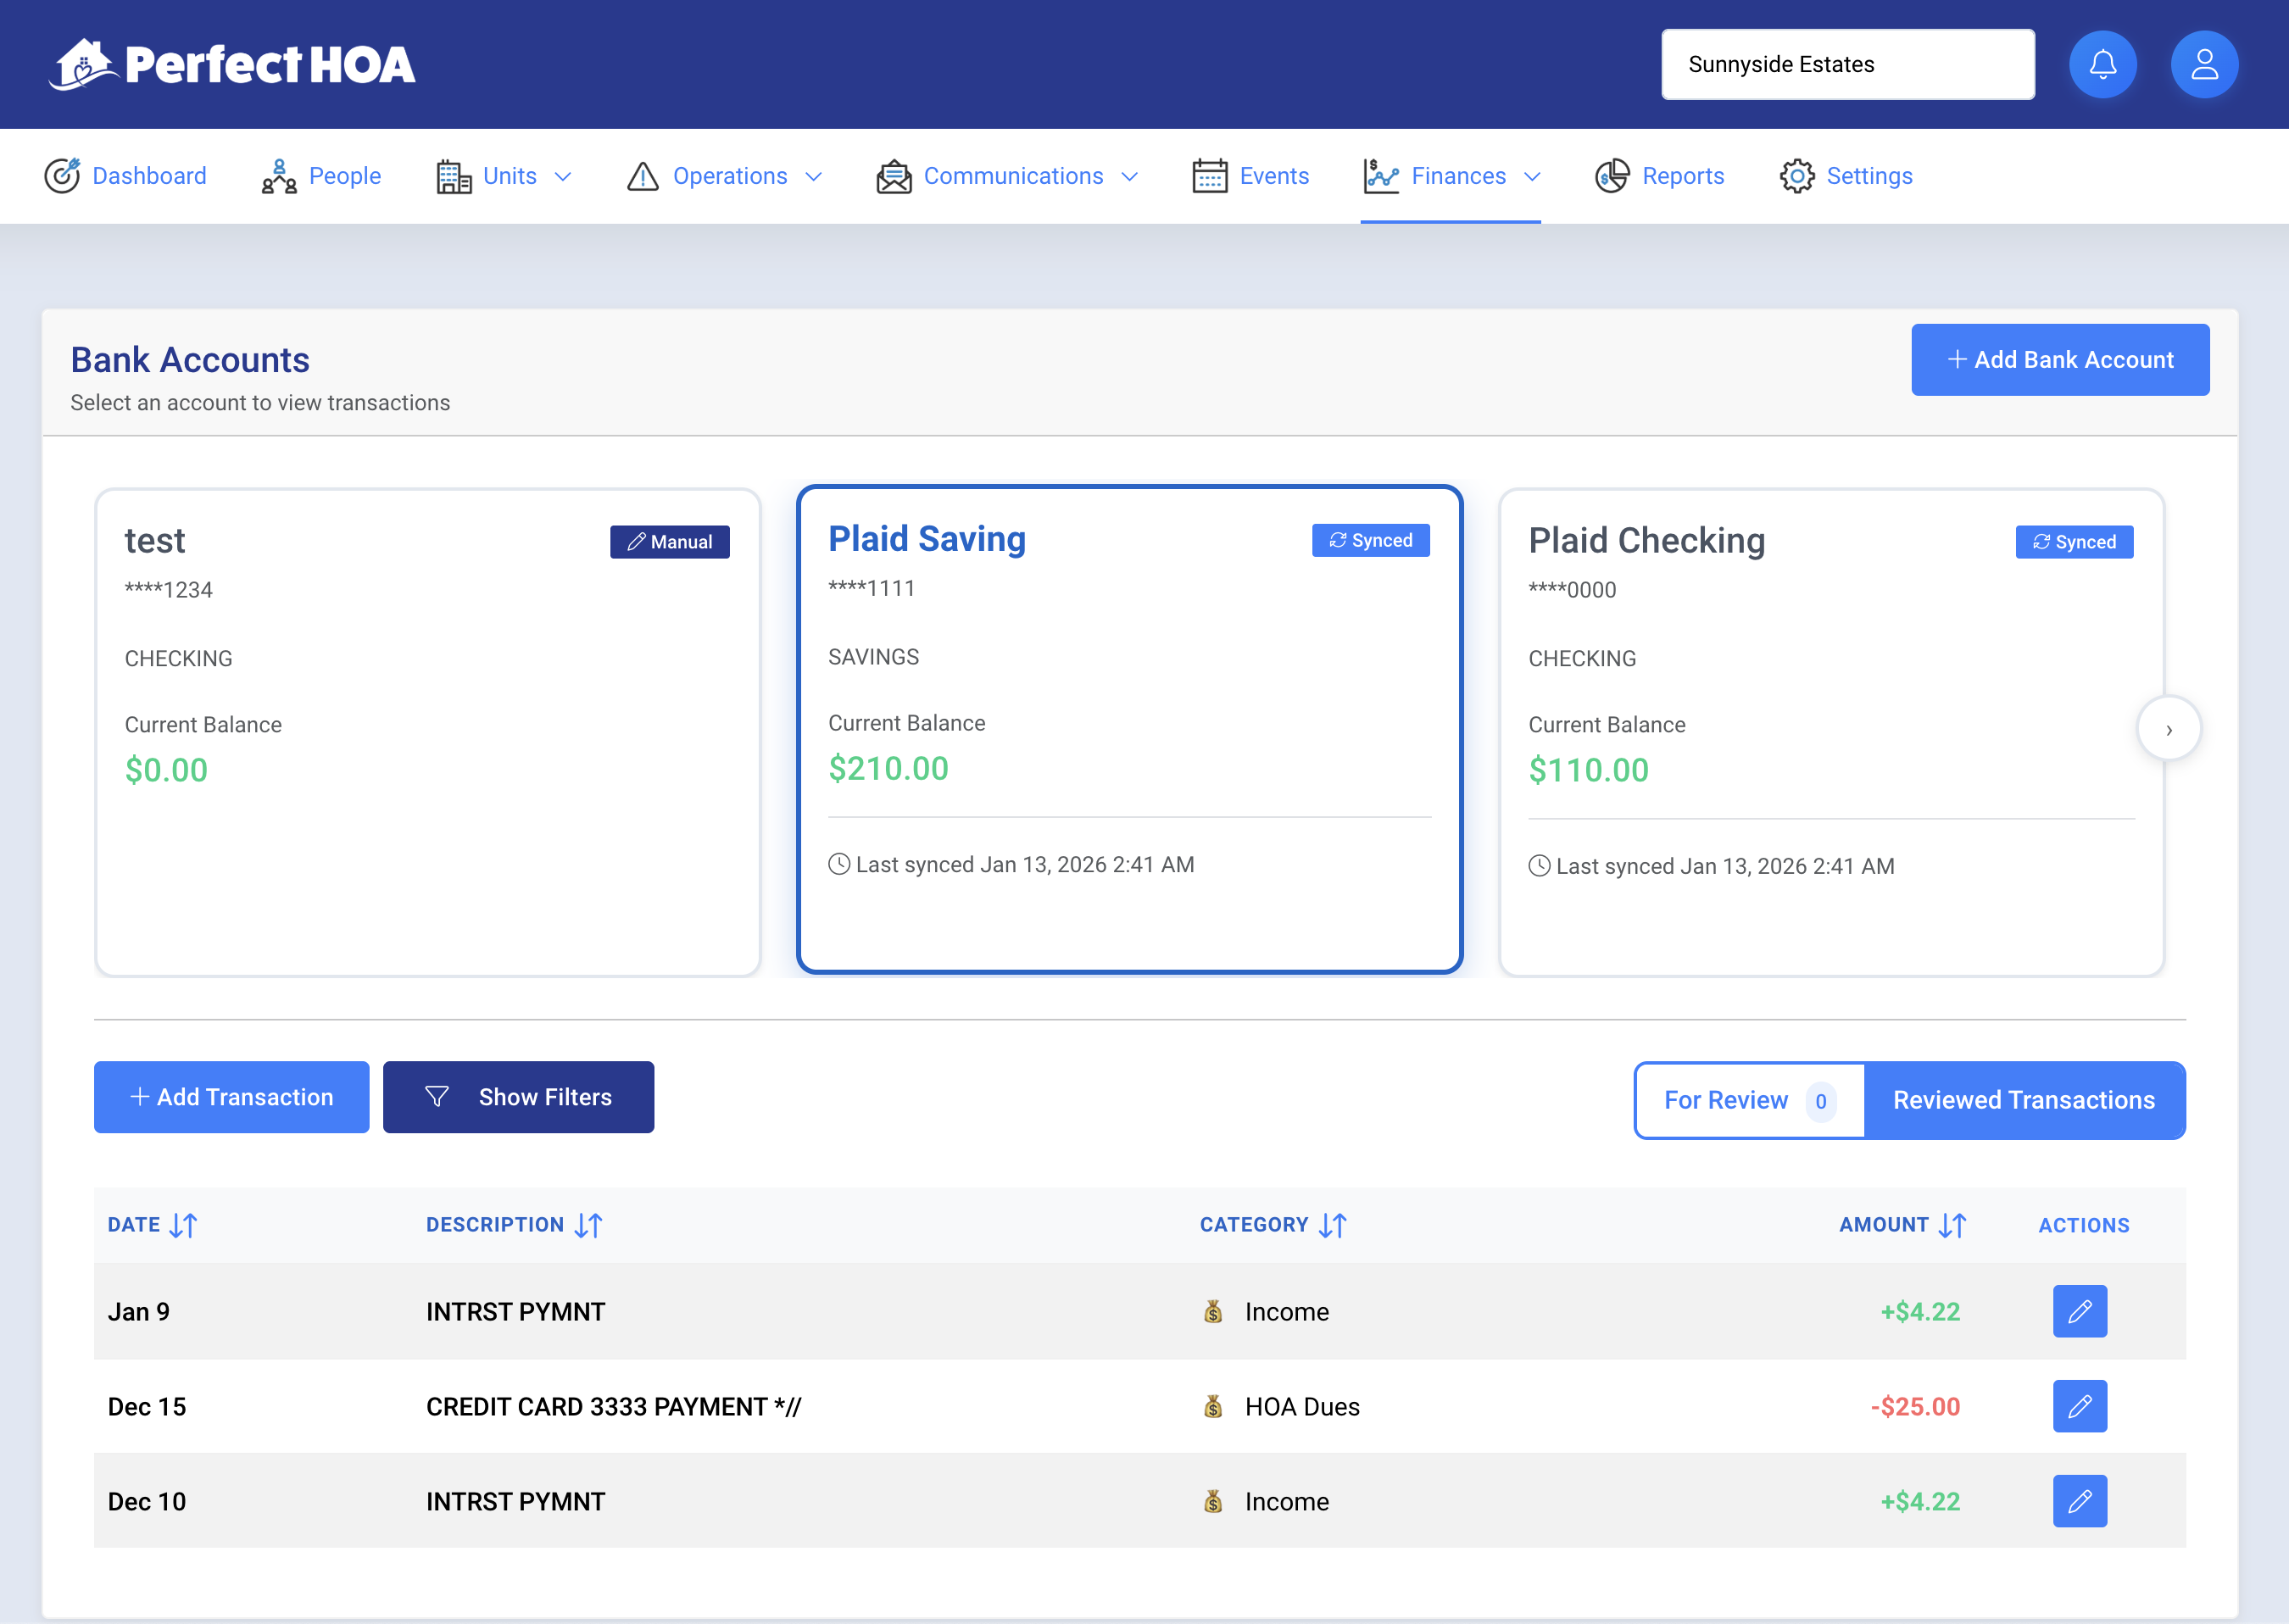Edit the Jan 9 INTRST PYMNT transaction
Viewport: 2289px width, 1624px height.
[x=2079, y=1311]
